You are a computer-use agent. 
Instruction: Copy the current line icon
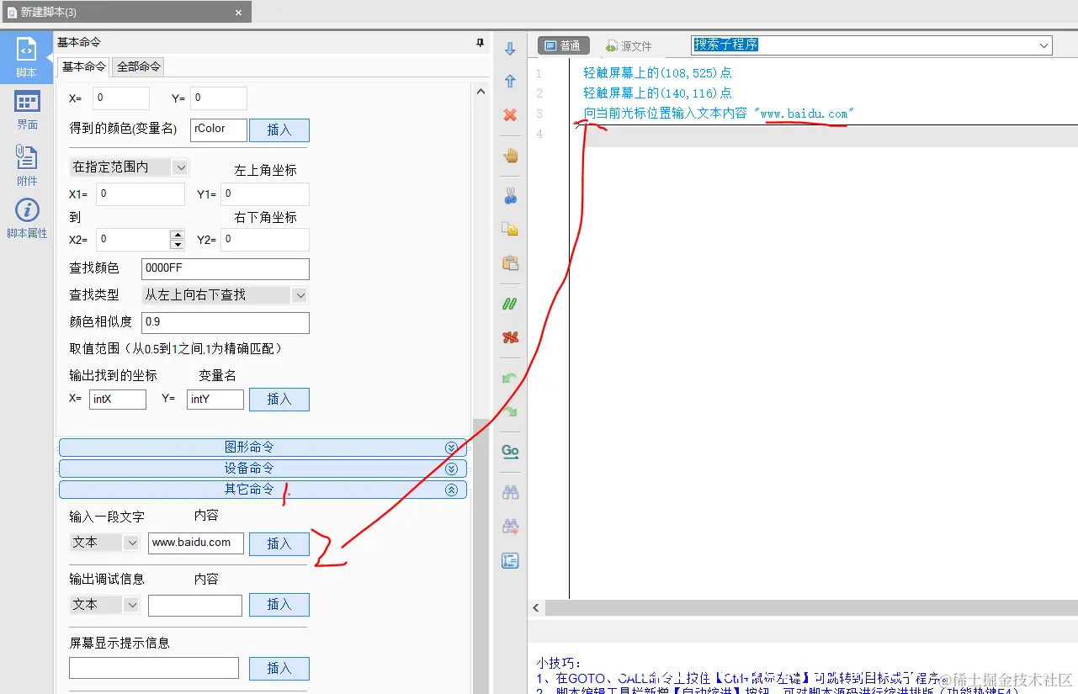[510, 228]
